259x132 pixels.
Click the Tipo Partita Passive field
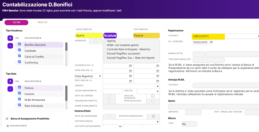[x=147, y=36]
